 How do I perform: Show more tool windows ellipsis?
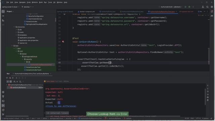pyautogui.click(x=3, y=25)
